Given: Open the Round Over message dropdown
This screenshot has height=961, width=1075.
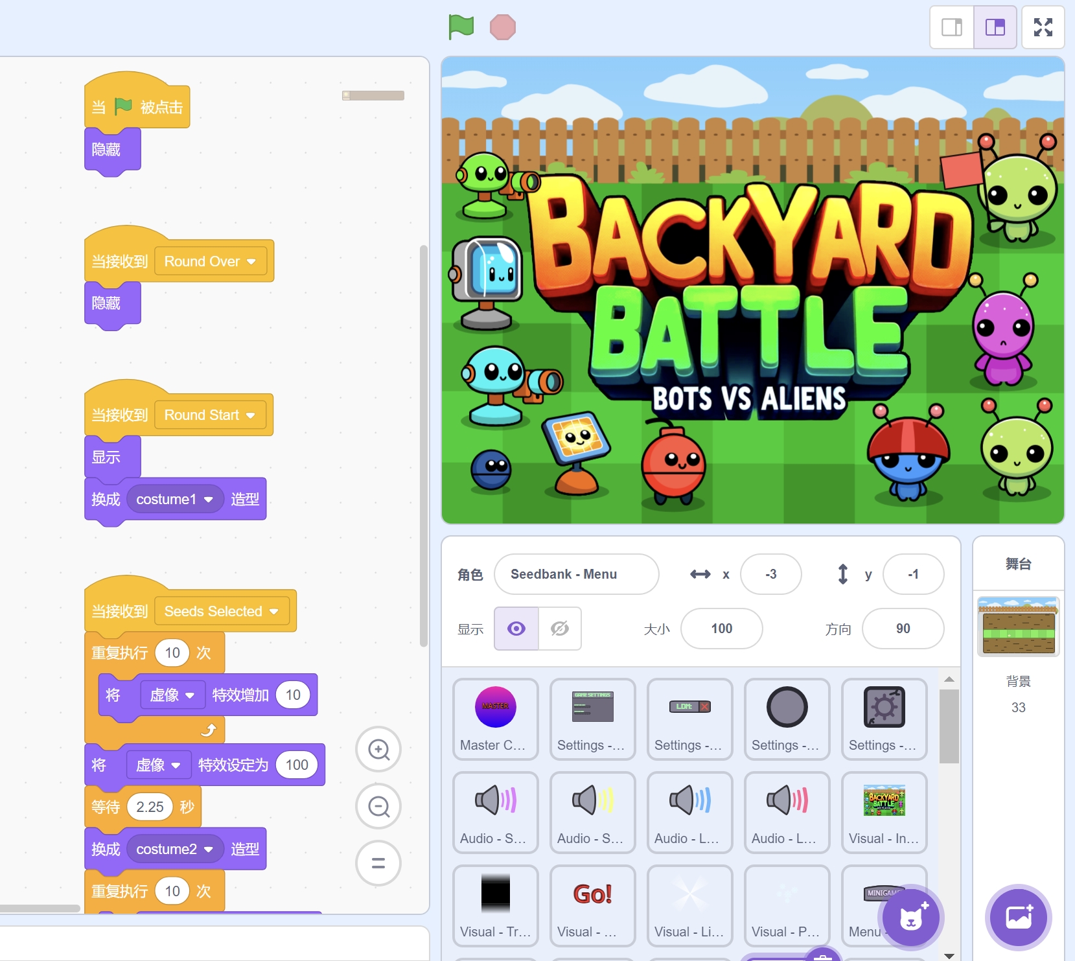Looking at the screenshot, I should [x=251, y=262].
